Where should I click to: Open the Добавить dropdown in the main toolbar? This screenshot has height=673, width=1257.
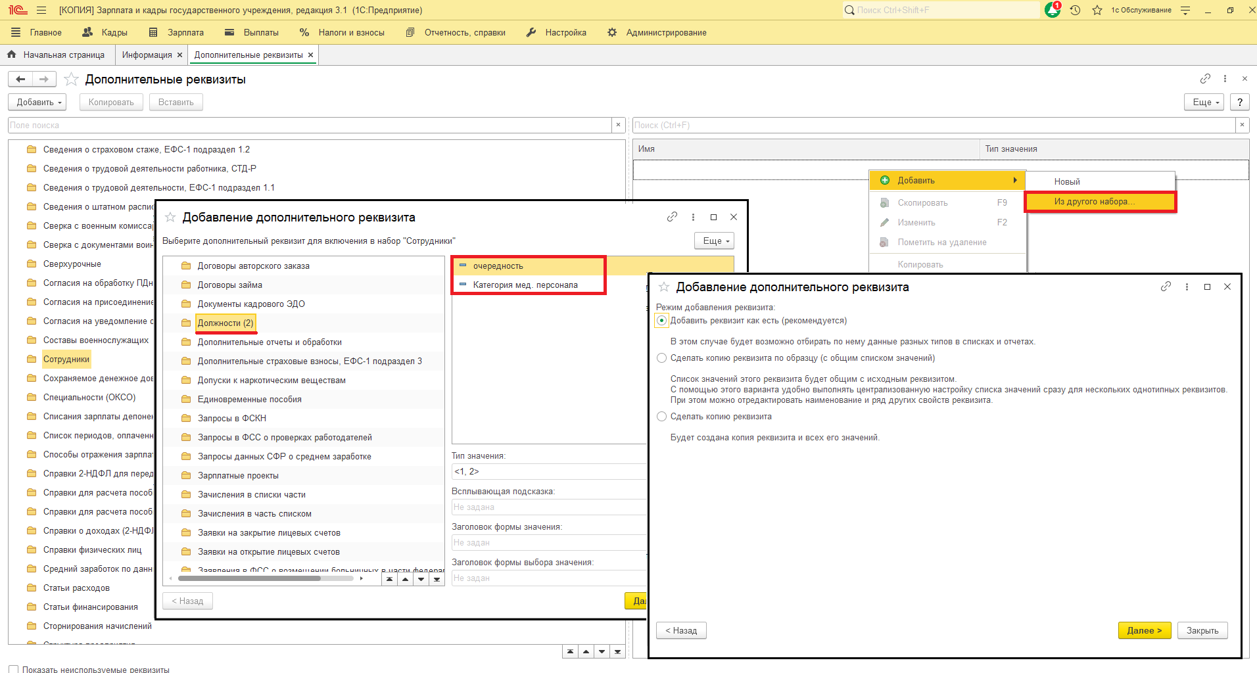(38, 102)
